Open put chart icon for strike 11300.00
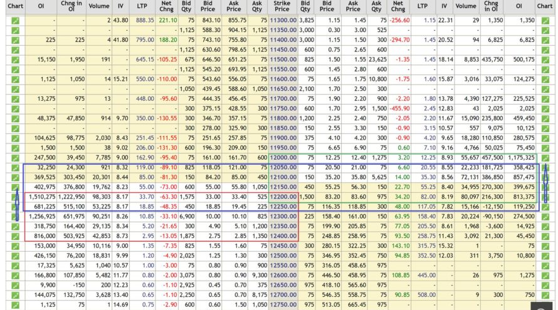The height and width of the screenshot is (310, 558). pos(545,21)
